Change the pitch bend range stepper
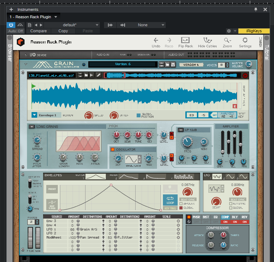274x262 pixels. tap(37, 222)
